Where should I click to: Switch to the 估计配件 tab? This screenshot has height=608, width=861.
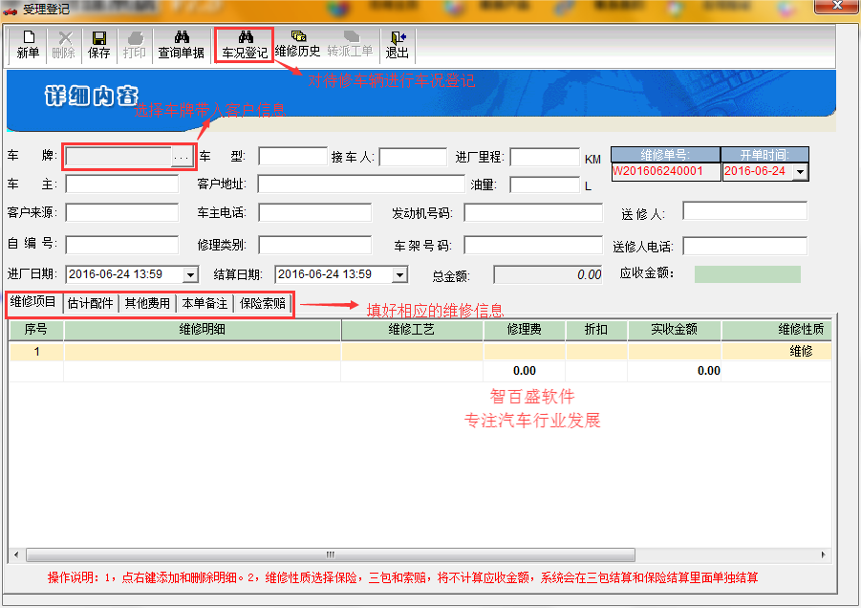click(x=90, y=303)
